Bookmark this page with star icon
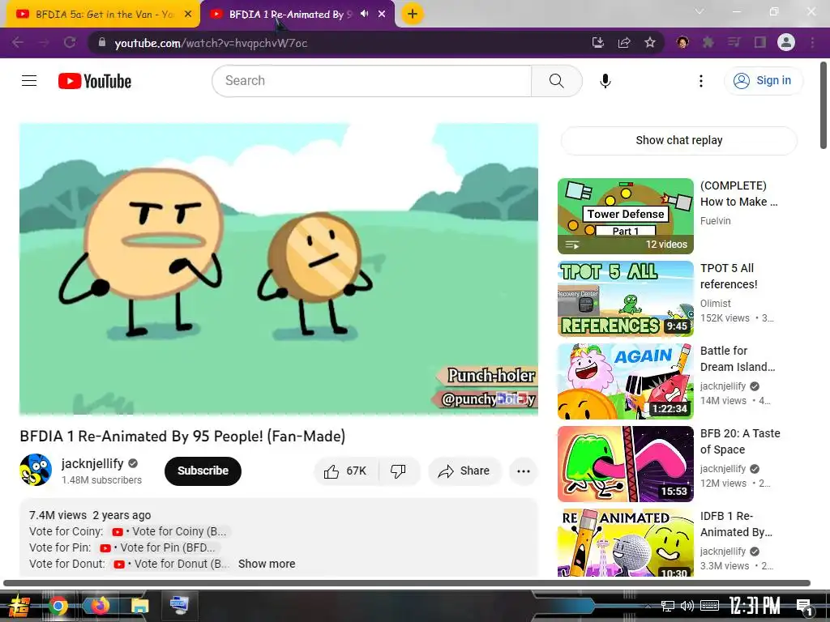Image resolution: width=830 pixels, height=622 pixels. pos(650,42)
